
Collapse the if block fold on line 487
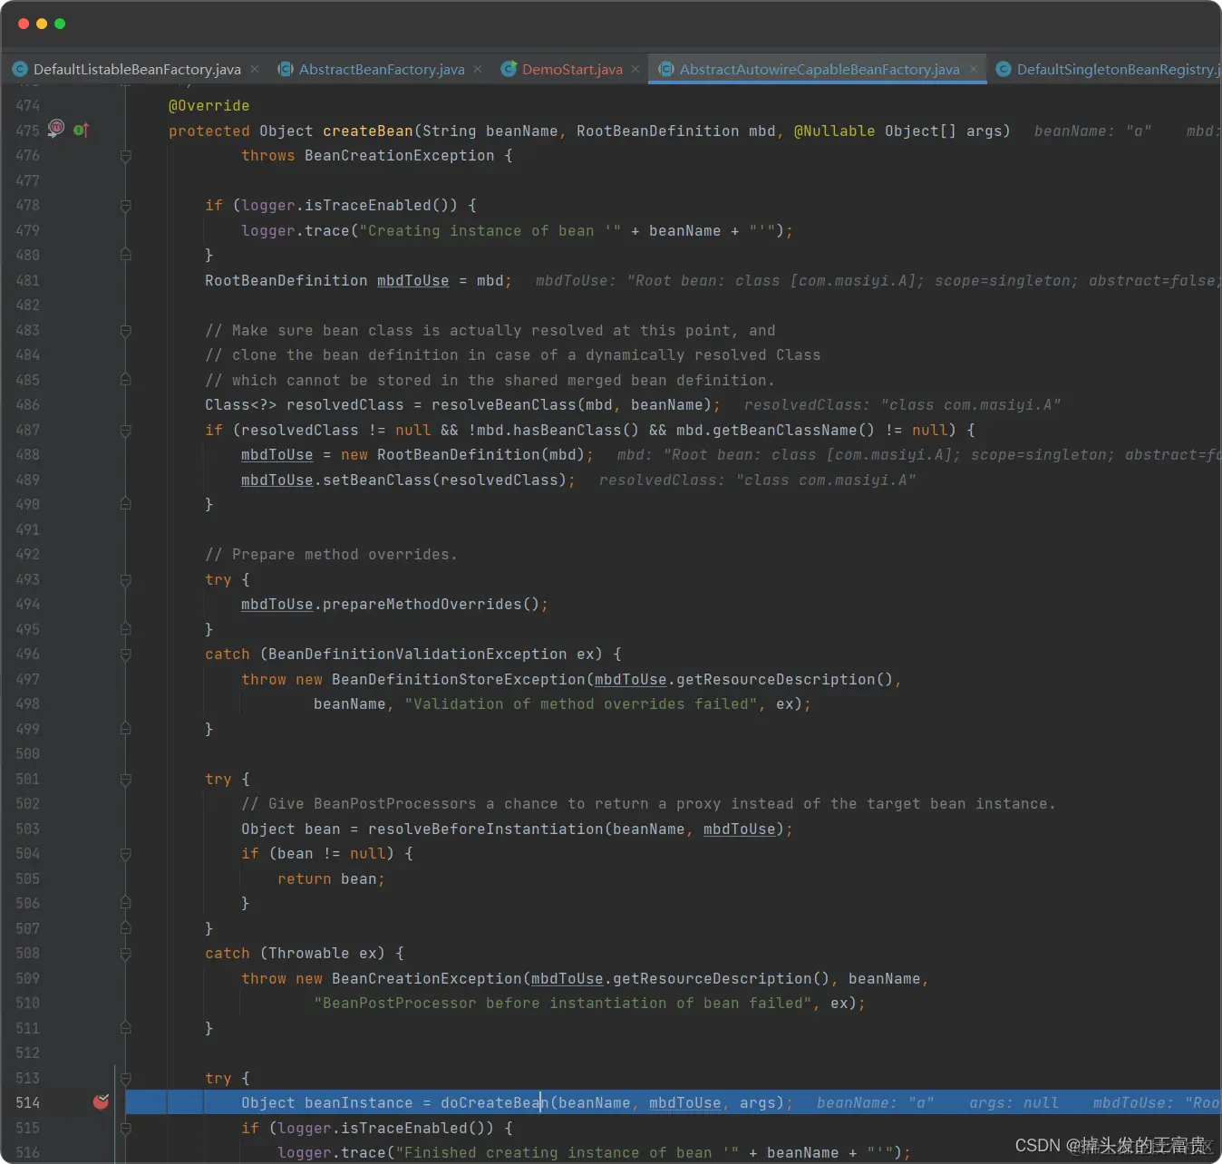tap(126, 431)
